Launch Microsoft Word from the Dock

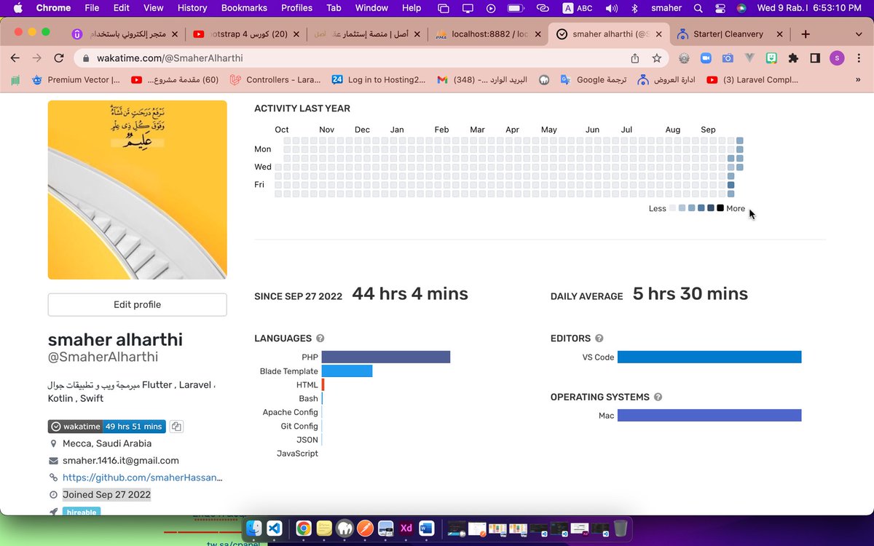pyautogui.click(x=427, y=529)
